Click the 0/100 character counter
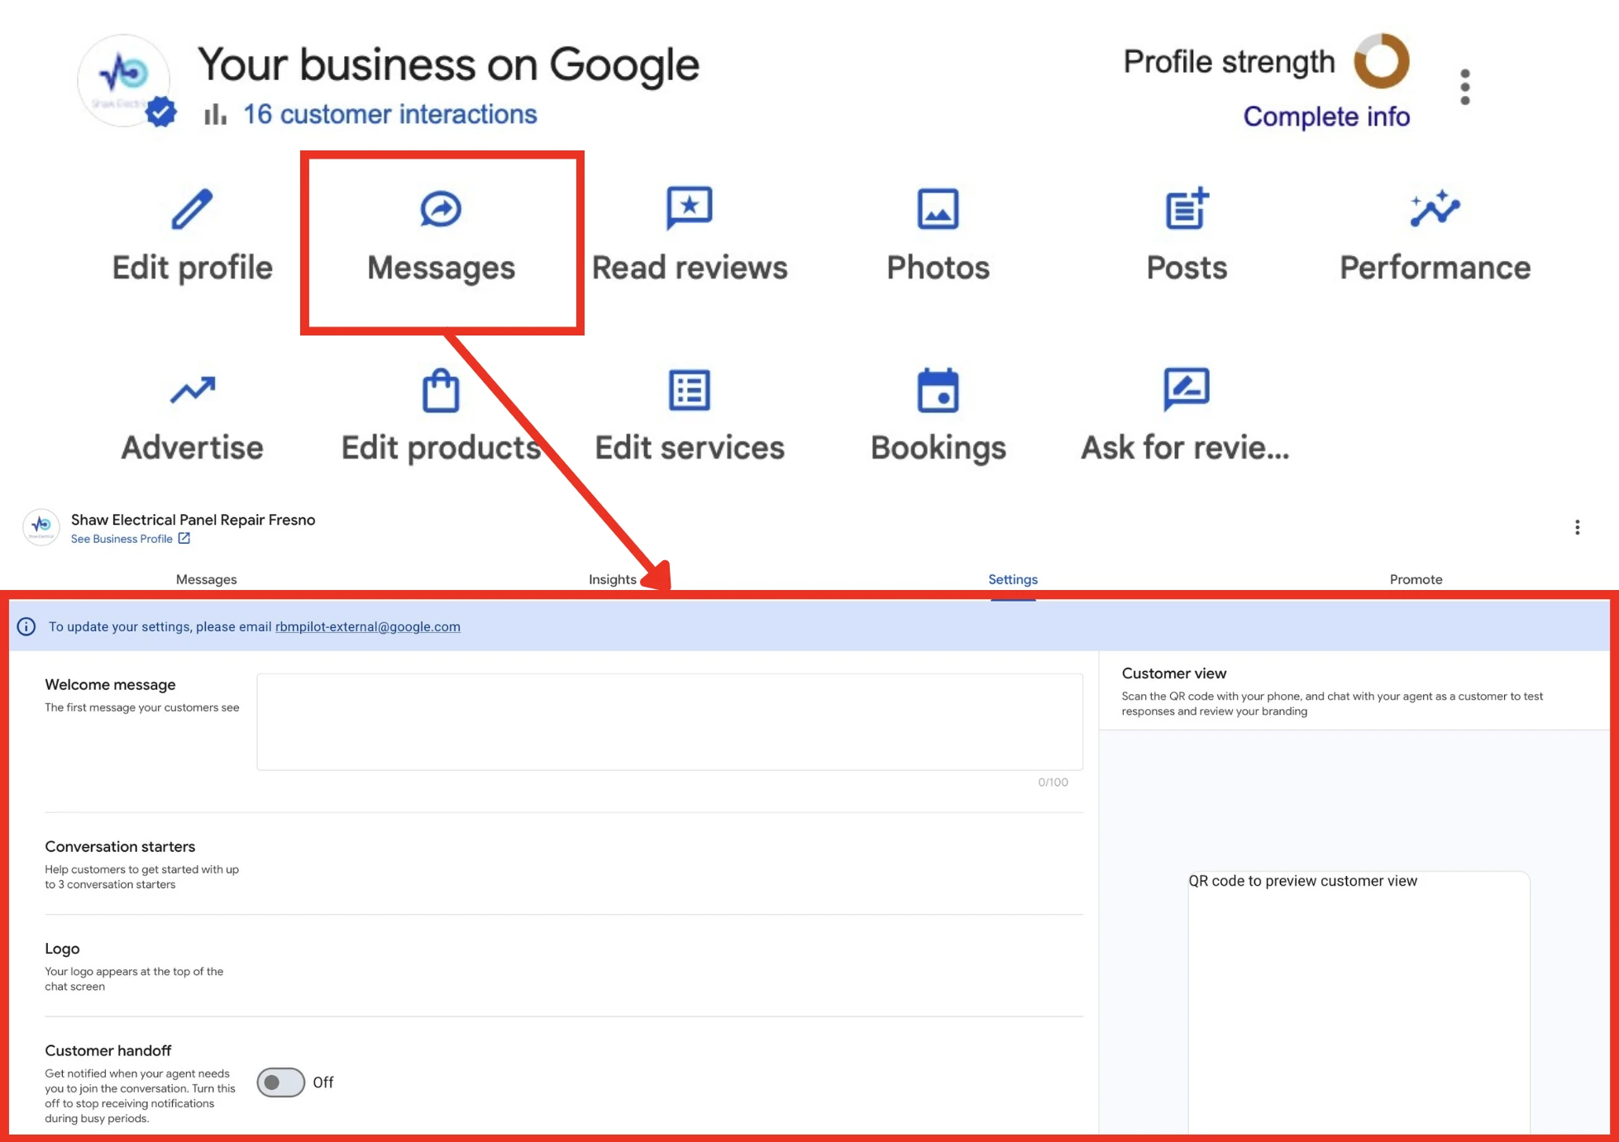The width and height of the screenshot is (1619, 1142). (1053, 783)
